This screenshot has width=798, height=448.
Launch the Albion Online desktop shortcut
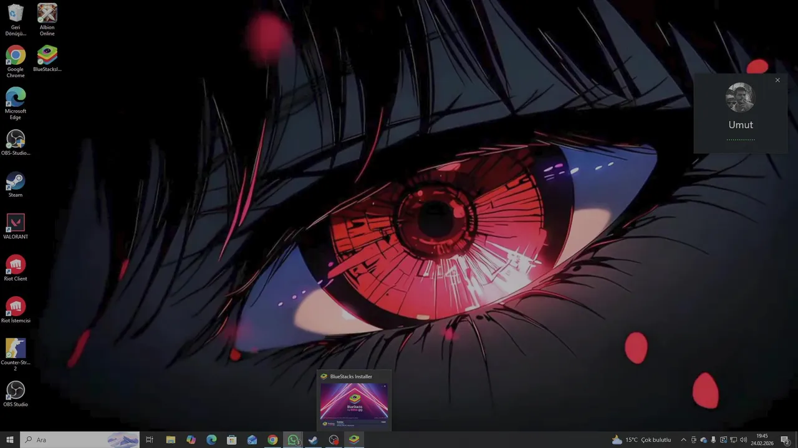click(x=47, y=20)
